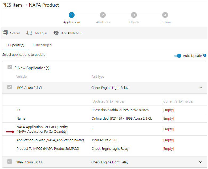Screen dimensions: 208x169
Task: Toggle the Auto Update switch
Action: (178, 56)
